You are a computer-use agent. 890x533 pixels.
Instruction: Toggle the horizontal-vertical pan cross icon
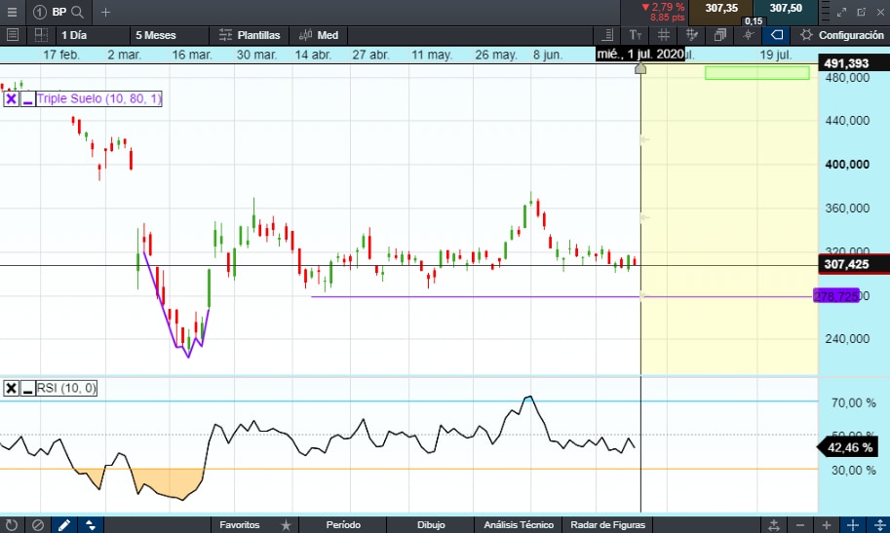coord(853,525)
